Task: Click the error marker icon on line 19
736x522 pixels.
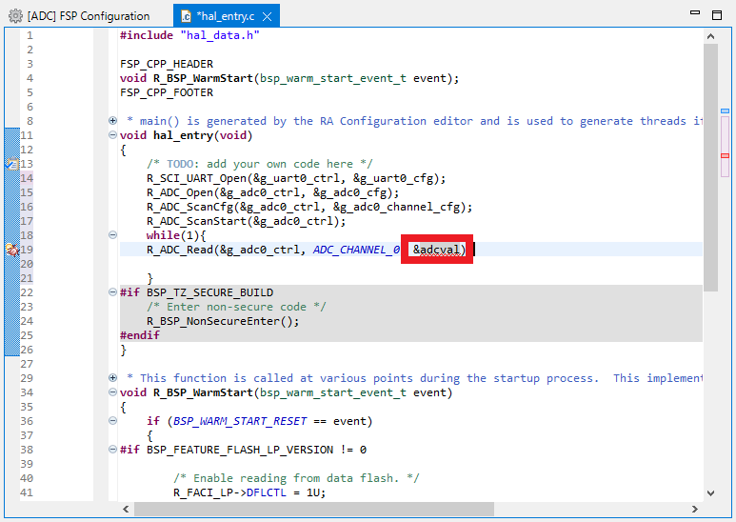Action: tap(12, 250)
